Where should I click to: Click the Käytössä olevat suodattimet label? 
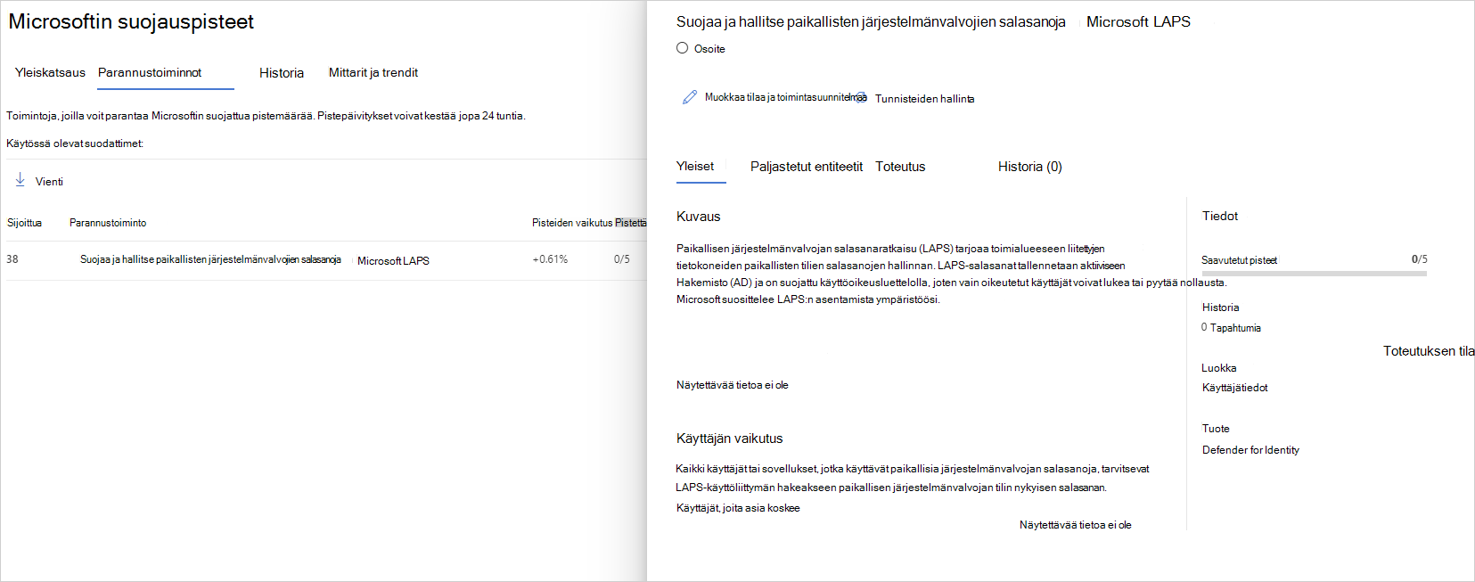point(75,143)
